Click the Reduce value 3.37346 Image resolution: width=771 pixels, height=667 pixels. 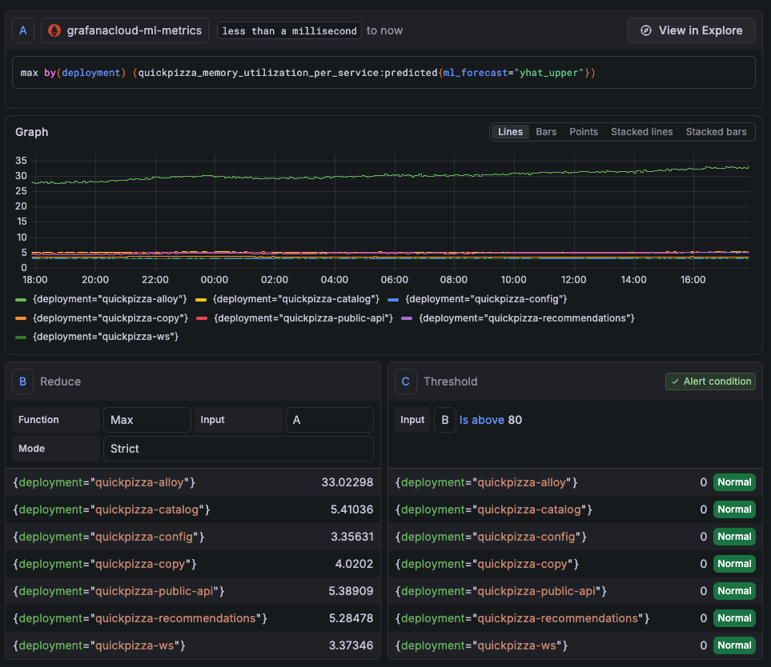click(351, 645)
